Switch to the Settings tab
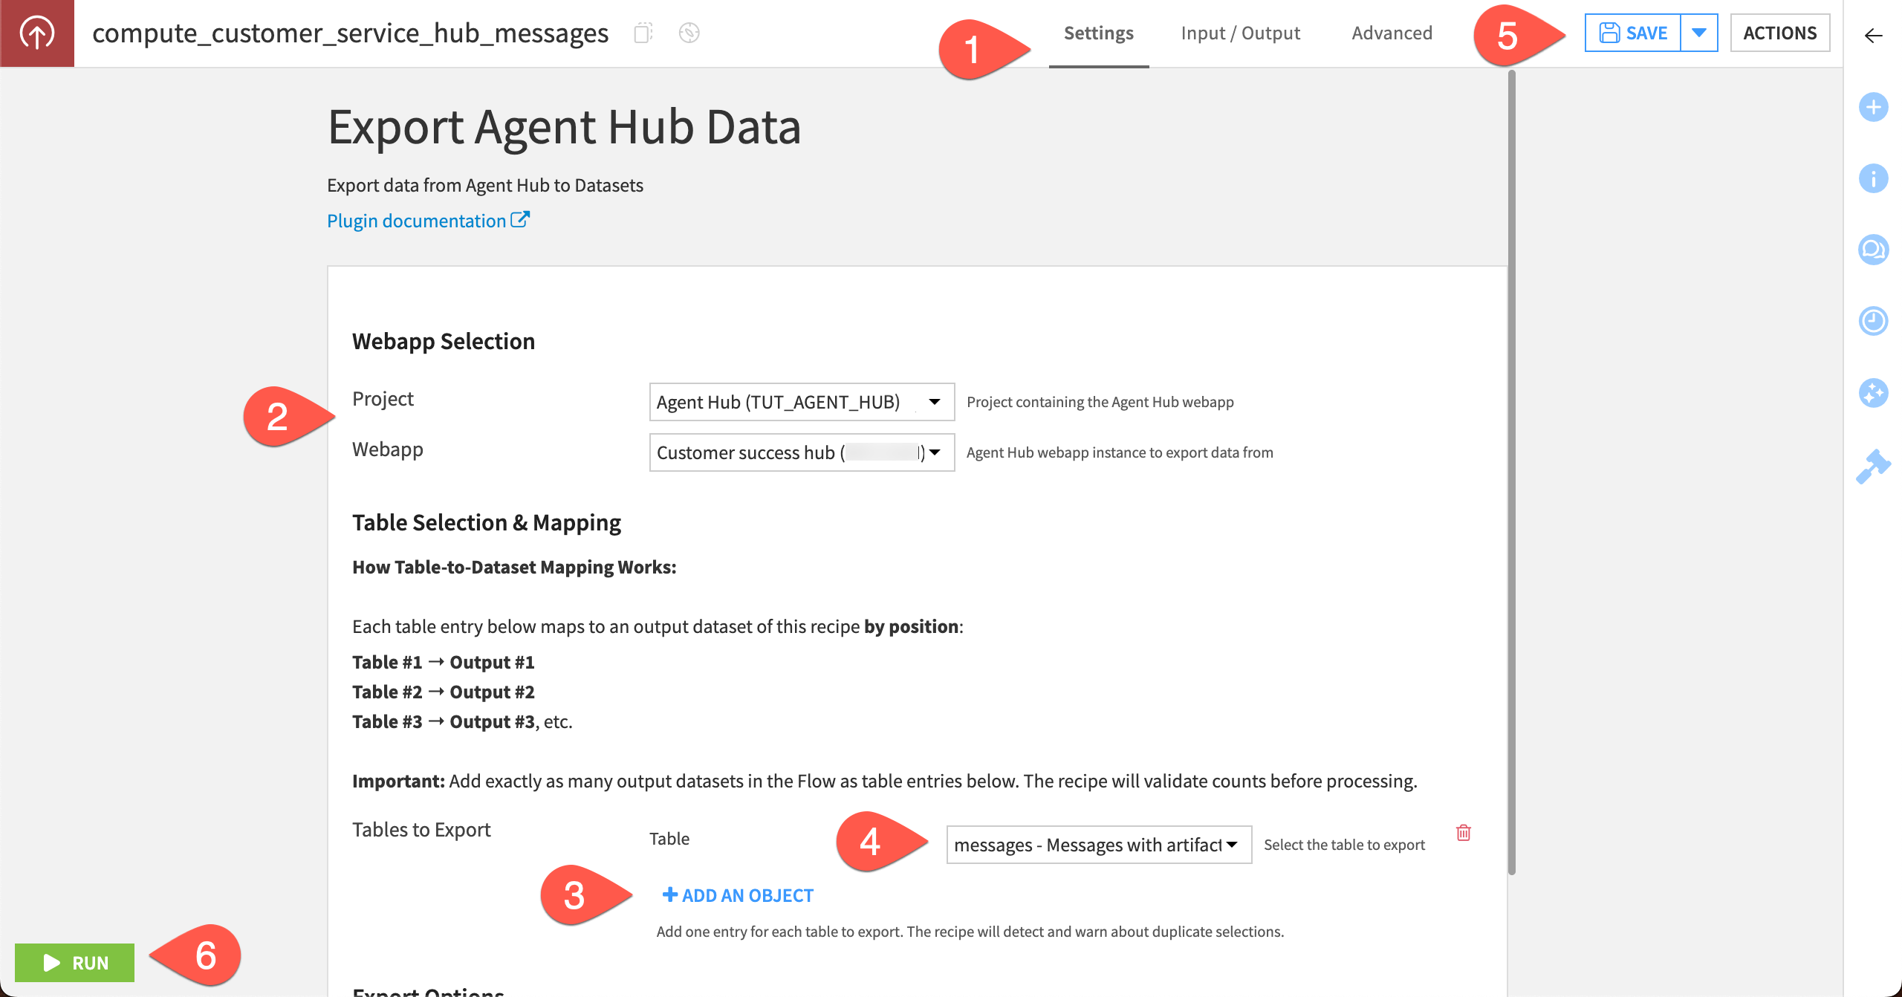 point(1099,33)
